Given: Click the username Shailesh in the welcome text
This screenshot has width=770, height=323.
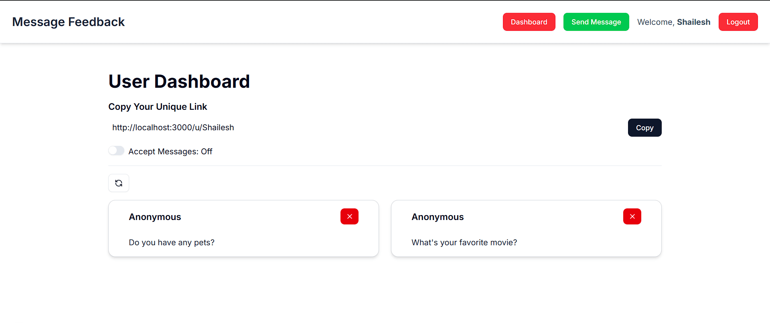Looking at the screenshot, I should click(693, 22).
